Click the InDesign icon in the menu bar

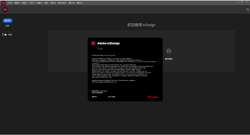pos(3,3)
